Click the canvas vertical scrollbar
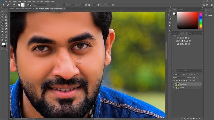214x120 pixels. point(166,50)
